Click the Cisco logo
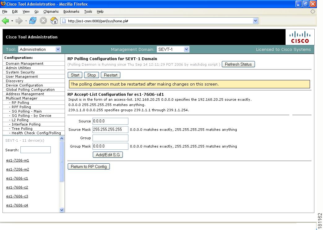323x230 pixels. (x=300, y=37)
